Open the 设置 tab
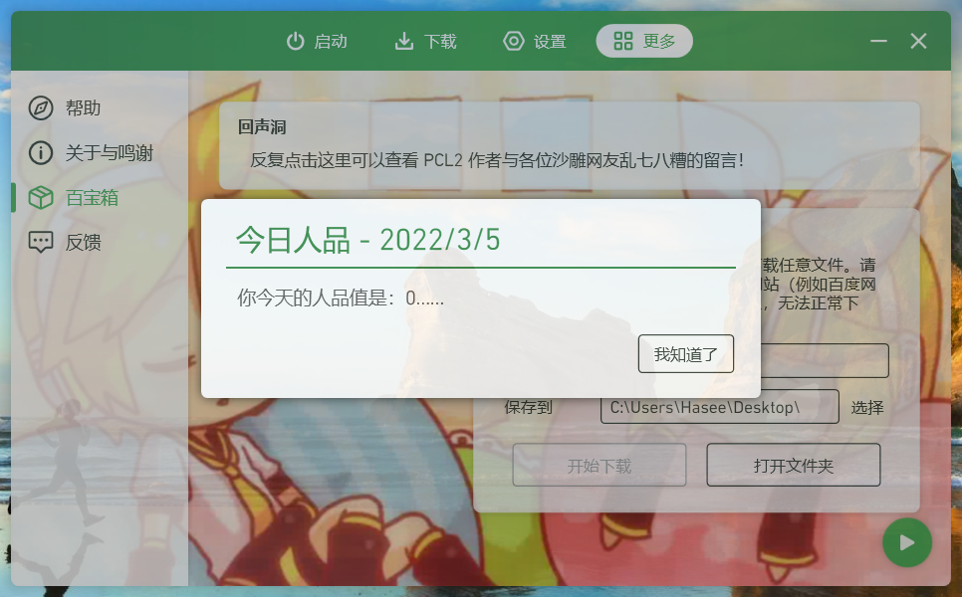This screenshot has height=597, width=962. [x=535, y=41]
